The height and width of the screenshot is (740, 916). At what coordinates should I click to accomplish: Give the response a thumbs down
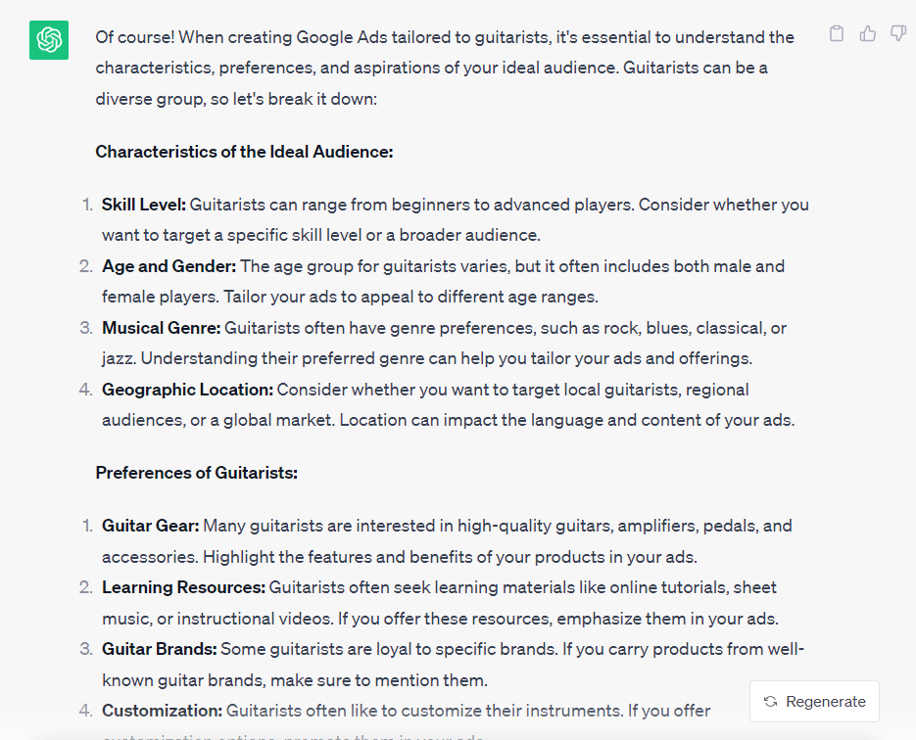pyautogui.click(x=897, y=34)
